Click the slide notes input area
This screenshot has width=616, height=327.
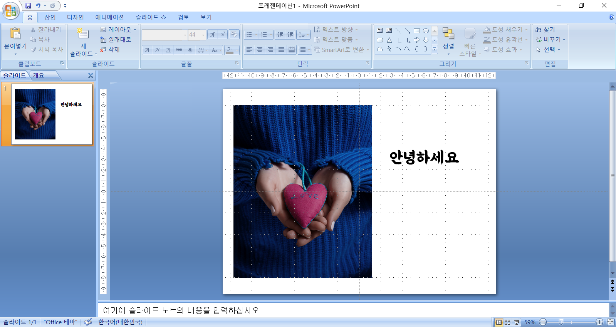click(353, 310)
